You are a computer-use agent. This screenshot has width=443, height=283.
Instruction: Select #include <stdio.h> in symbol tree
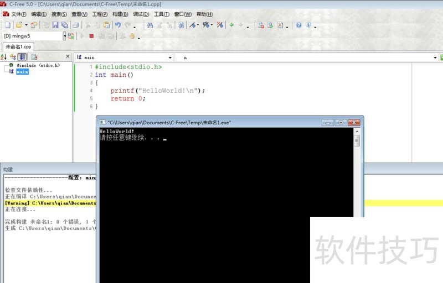38,65
